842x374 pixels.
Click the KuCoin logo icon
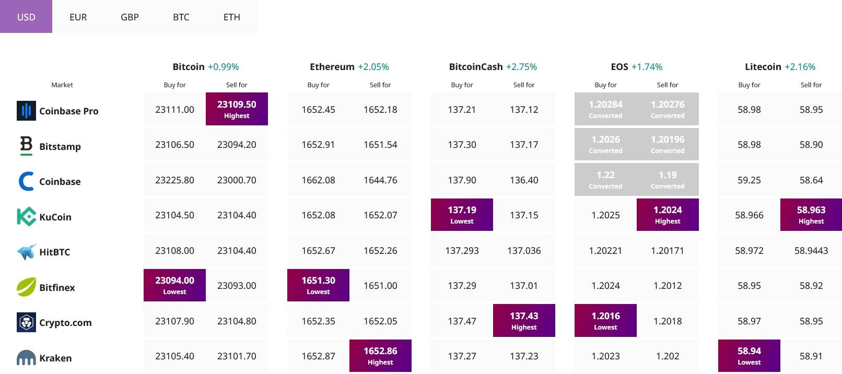pyautogui.click(x=26, y=217)
